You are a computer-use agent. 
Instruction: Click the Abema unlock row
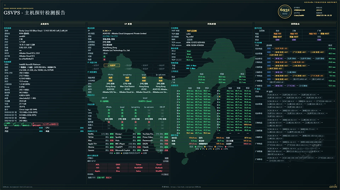click(101, 147)
